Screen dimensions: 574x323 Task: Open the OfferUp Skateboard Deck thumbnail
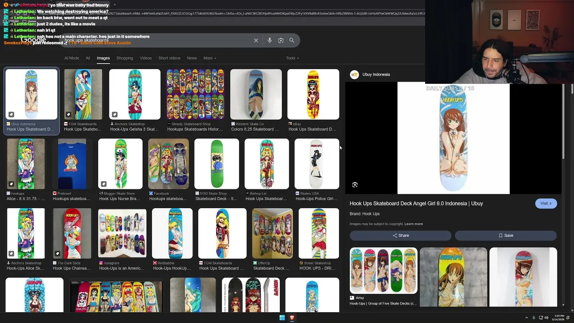point(272,233)
